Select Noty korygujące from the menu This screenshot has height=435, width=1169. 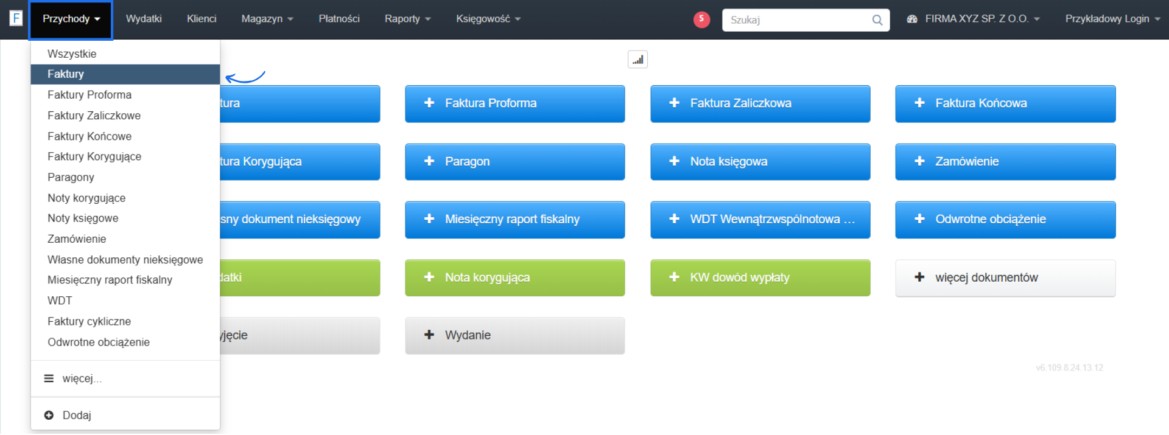(125, 198)
